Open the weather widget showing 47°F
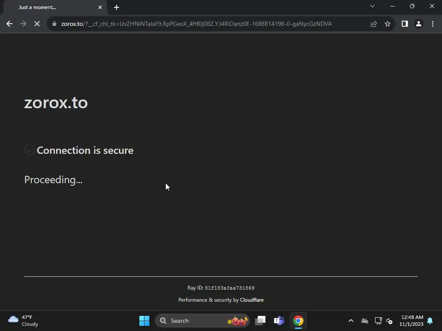Image resolution: width=442 pixels, height=331 pixels. click(x=23, y=321)
